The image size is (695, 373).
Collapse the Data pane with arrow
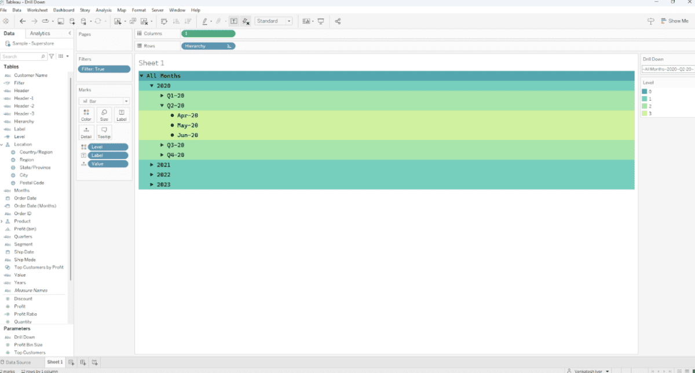point(70,34)
